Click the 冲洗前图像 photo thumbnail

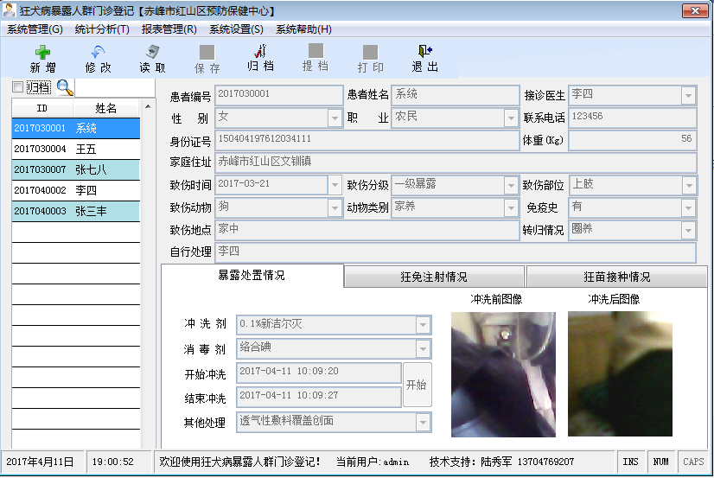point(491,373)
